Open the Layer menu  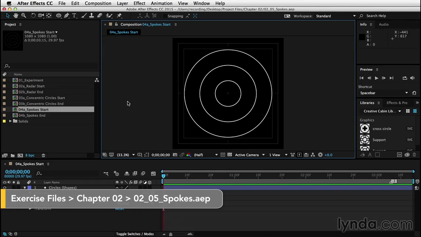(x=122, y=3)
